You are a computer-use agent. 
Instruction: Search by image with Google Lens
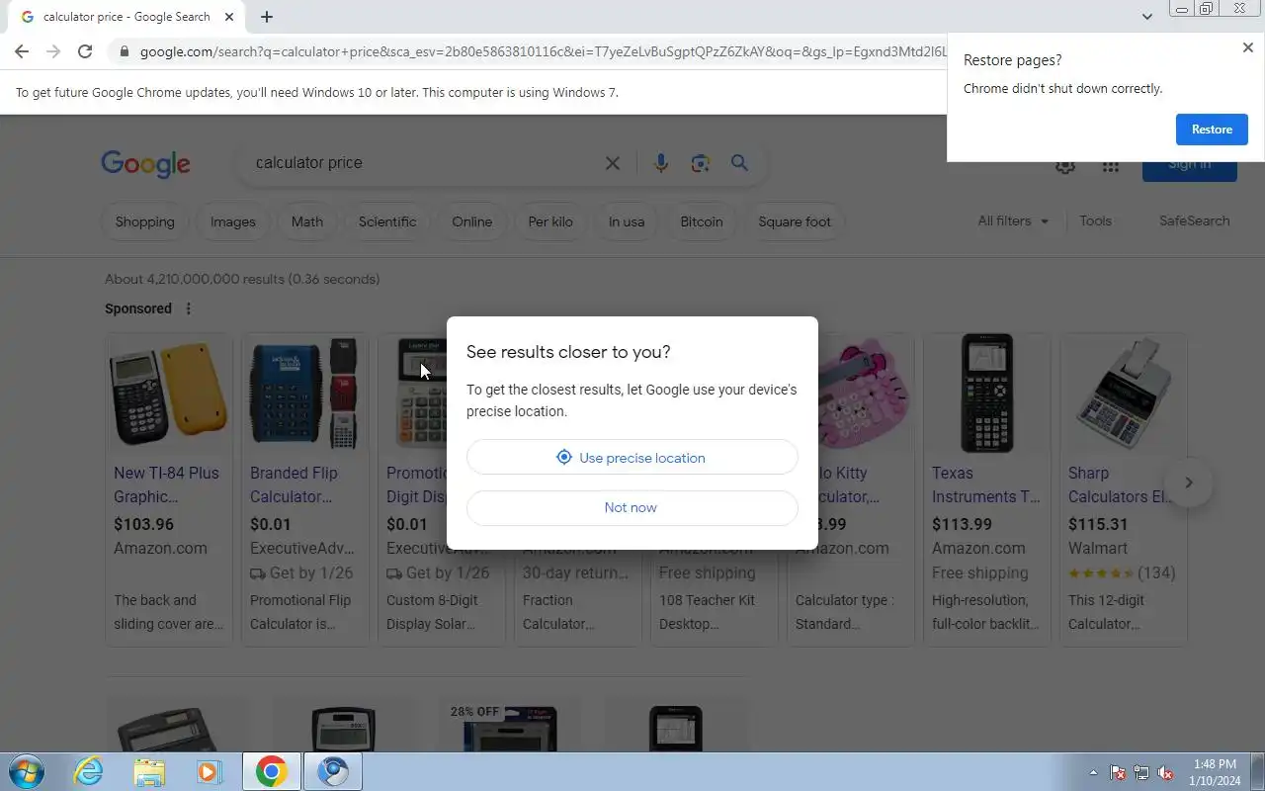(x=701, y=163)
